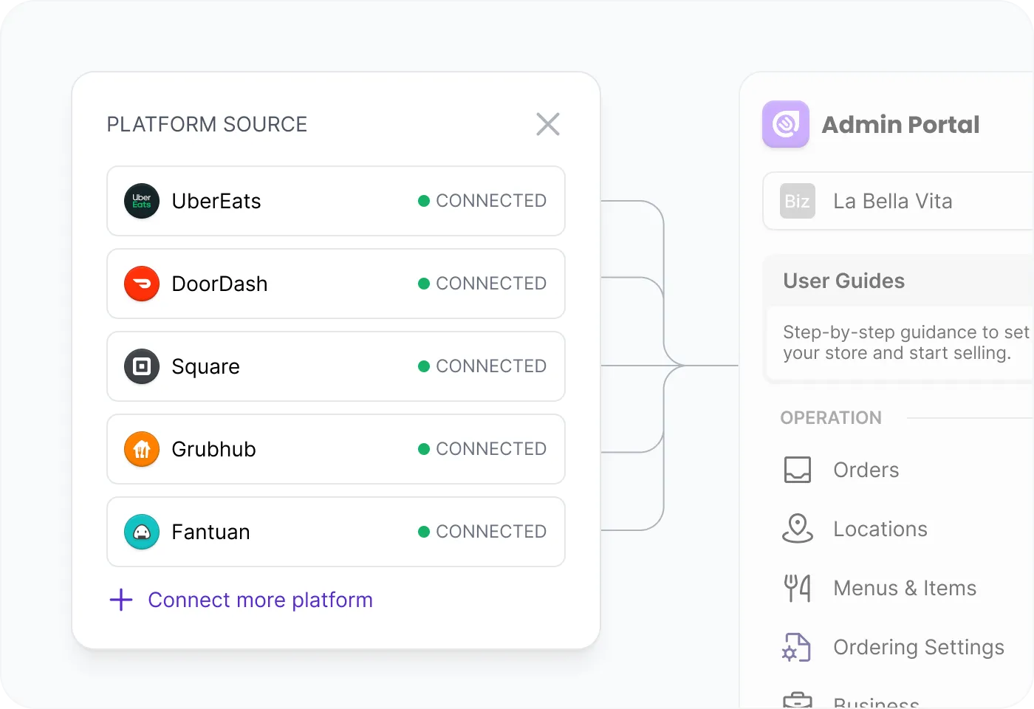Click the plus icon beside Connect more platform

coord(121,600)
